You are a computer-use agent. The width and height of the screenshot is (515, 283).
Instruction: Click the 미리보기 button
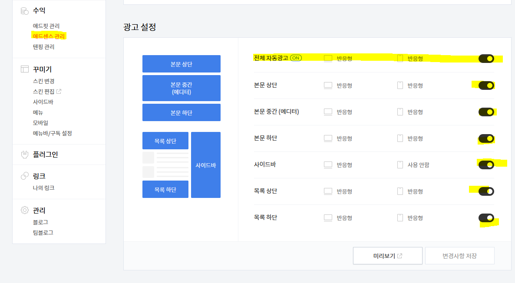(388, 256)
